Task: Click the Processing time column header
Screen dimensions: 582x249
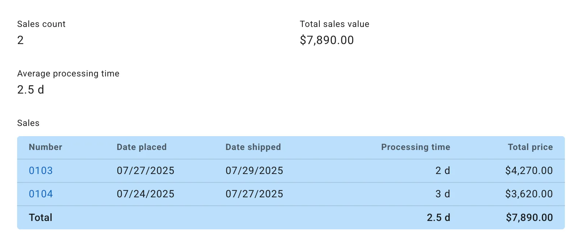Action: pyautogui.click(x=416, y=147)
